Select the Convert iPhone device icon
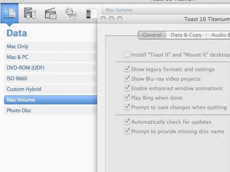The width and height of the screenshot is (230, 172). tap(91, 13)
